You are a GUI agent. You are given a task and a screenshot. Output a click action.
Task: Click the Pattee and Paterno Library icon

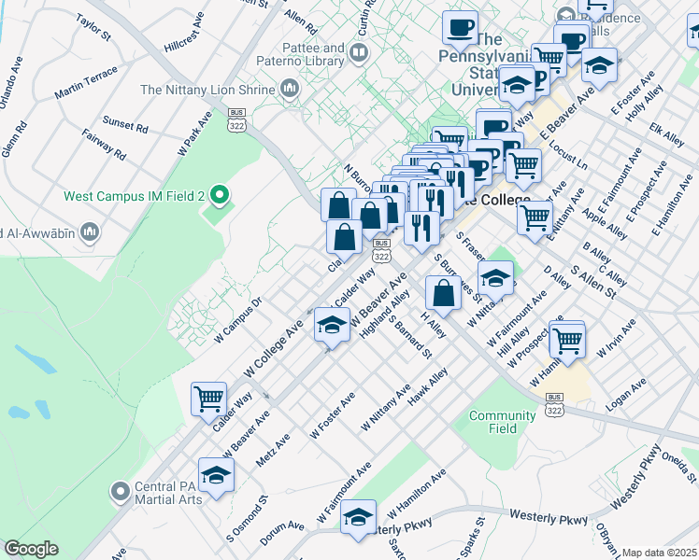[x=356, y=51]
